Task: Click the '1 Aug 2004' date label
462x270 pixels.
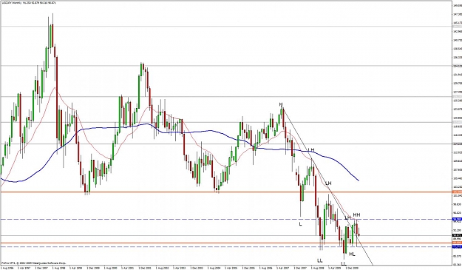Action: click(214, 269)
